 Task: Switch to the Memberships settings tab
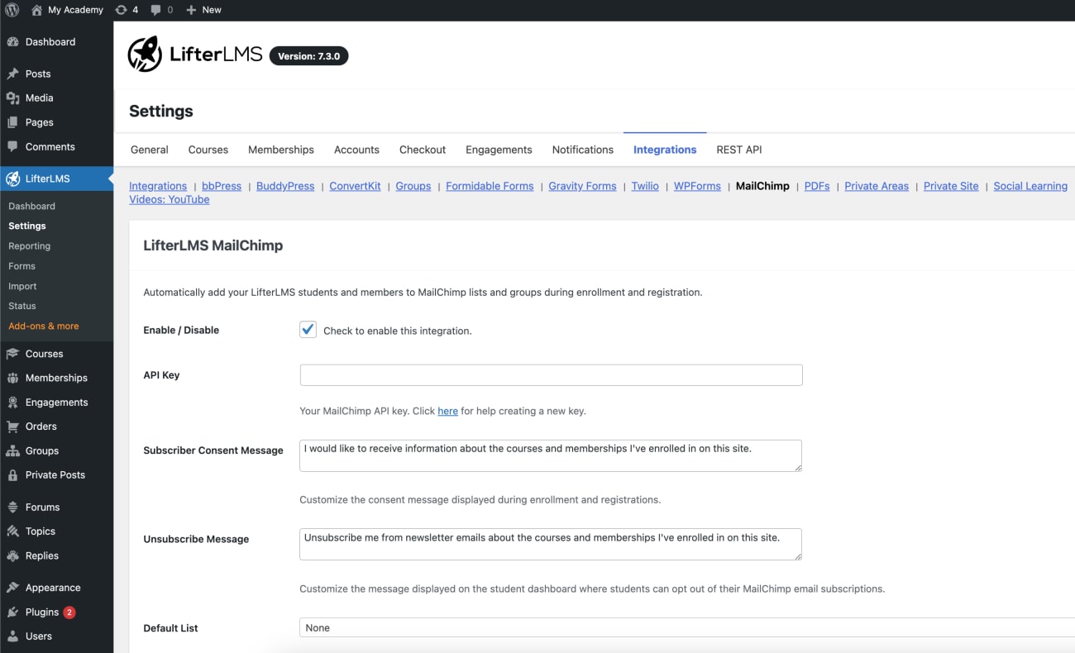(281, 150)
